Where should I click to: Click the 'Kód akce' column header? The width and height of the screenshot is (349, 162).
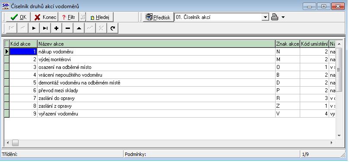(x=23, y=44)
